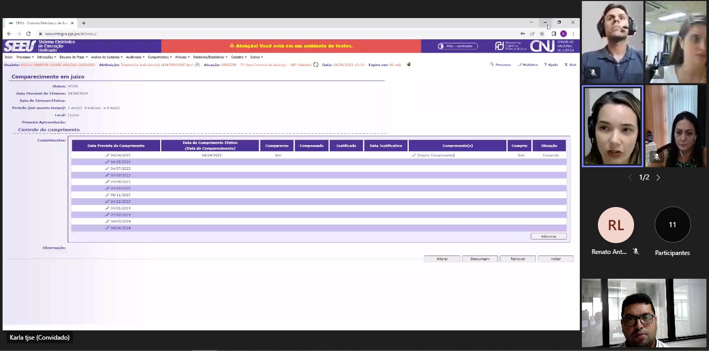
Task: Click the Inserir Comprovante link
Action: tap(435, 155)
